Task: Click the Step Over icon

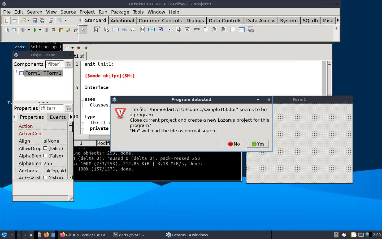Action: pyautogui.click(x=68, y=30)
